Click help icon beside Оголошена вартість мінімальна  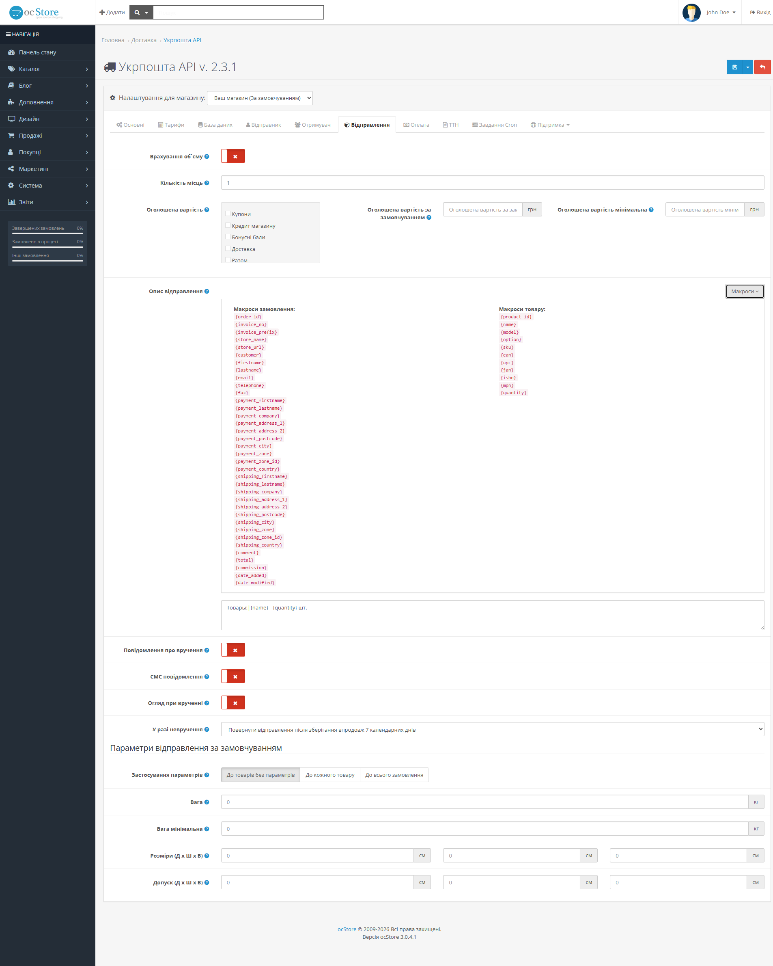tap(651, 210)
